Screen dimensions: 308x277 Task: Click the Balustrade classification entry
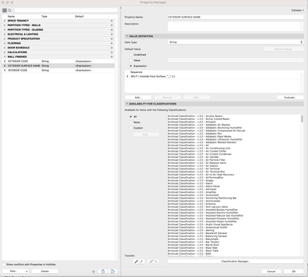[193, 239]
